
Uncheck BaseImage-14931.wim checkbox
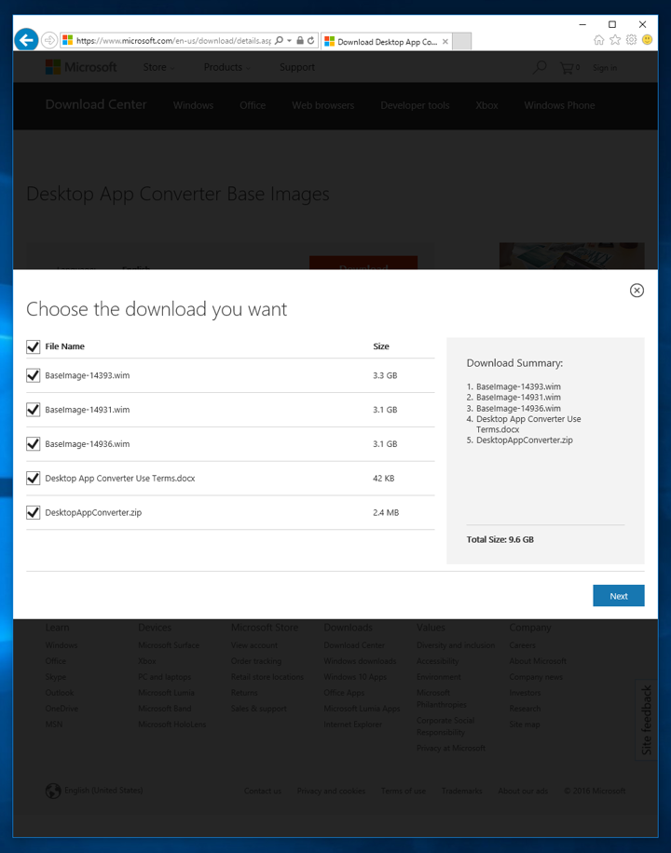[x=34, y=410]
